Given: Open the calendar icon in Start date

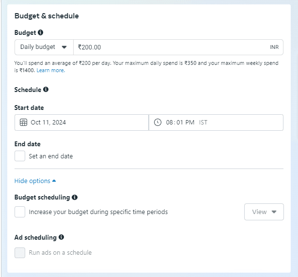Looking at the screenshot, I should tap(23, 123).
